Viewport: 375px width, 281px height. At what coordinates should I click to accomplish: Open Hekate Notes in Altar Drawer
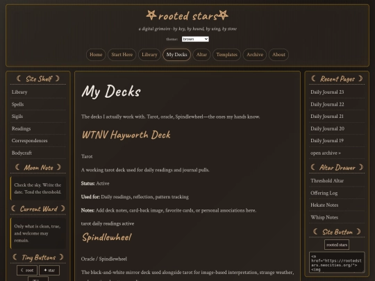click(x=337, y=205)
